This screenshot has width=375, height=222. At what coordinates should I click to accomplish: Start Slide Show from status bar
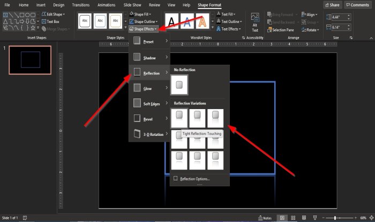(x=315, y=218)
